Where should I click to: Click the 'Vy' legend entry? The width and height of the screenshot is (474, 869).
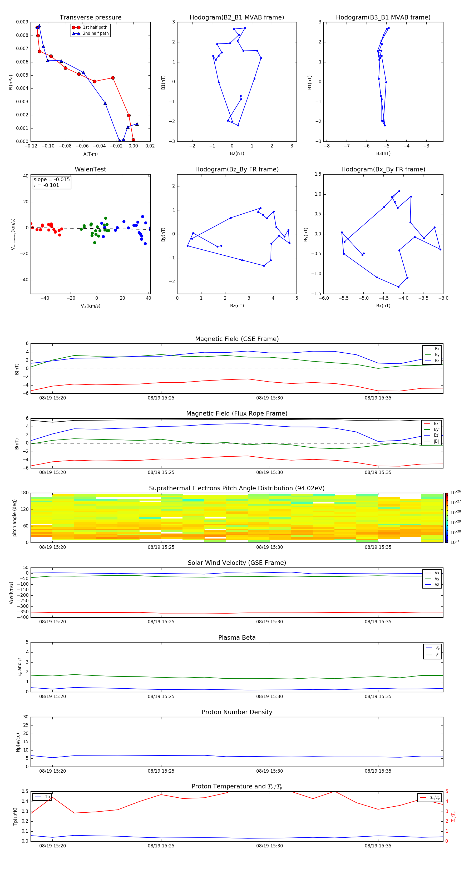point(432,579)
